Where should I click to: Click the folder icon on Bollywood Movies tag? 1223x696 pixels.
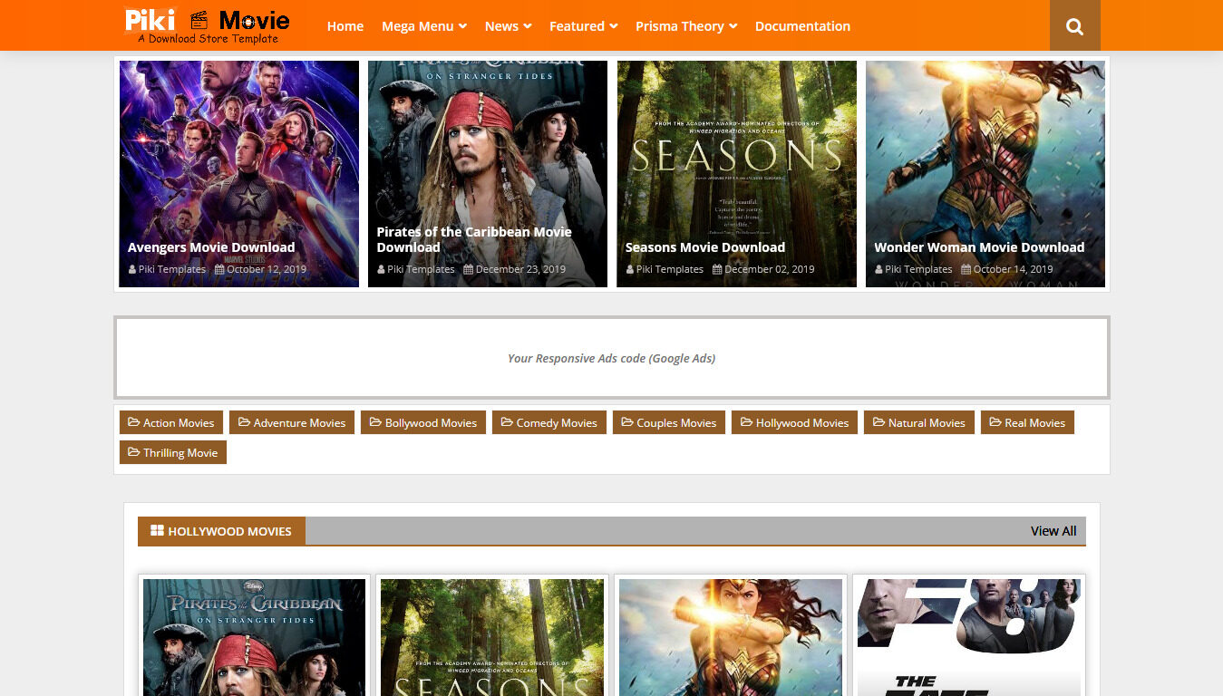coord(375,422)
